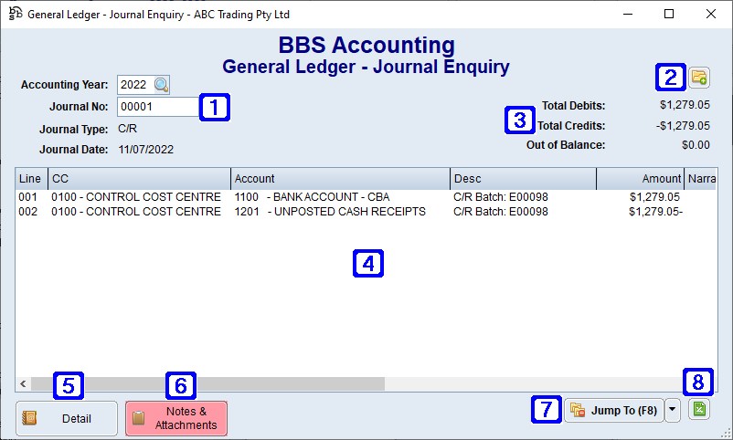This screenshot has height=440, width=733.
Task: Click the Out of Balance value $0.00
Action: coord(696,145)
